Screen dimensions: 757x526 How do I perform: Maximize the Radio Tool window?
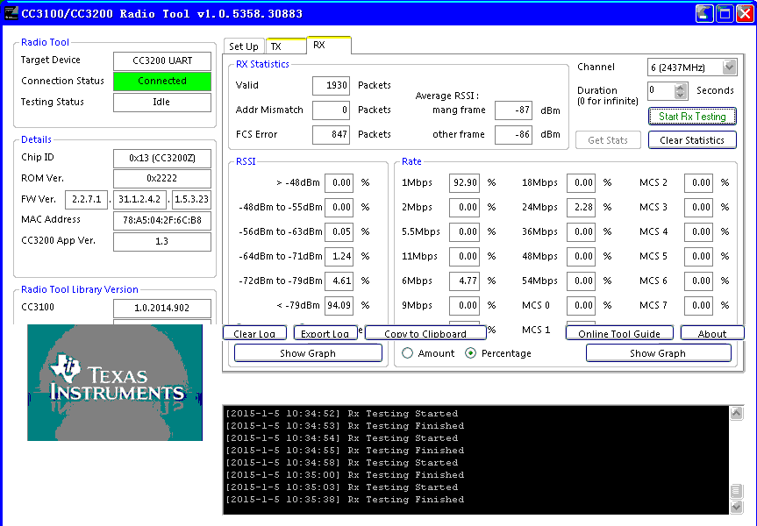pos(724,13)
